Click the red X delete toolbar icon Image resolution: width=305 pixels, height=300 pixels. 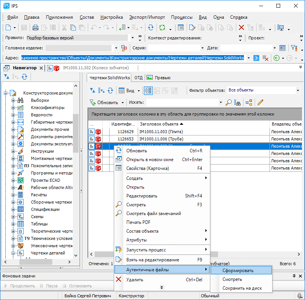(241, 28)
